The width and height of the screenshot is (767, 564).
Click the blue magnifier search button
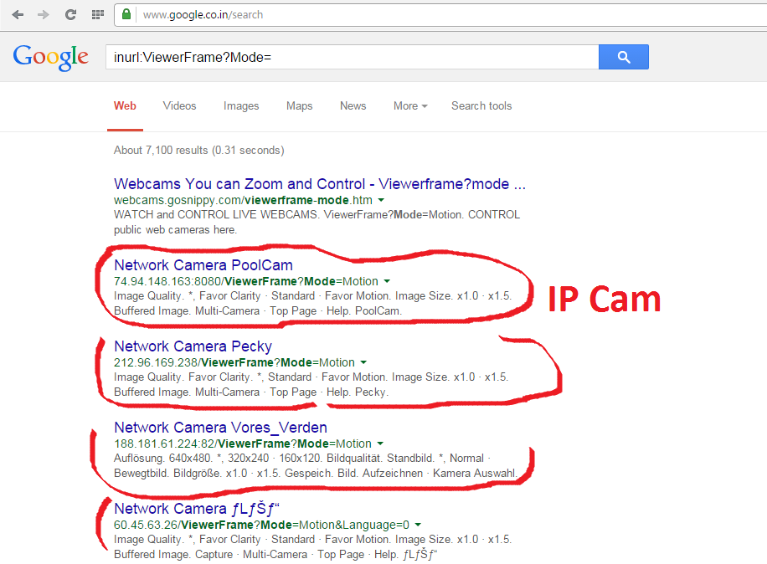(x=624, y=57)
